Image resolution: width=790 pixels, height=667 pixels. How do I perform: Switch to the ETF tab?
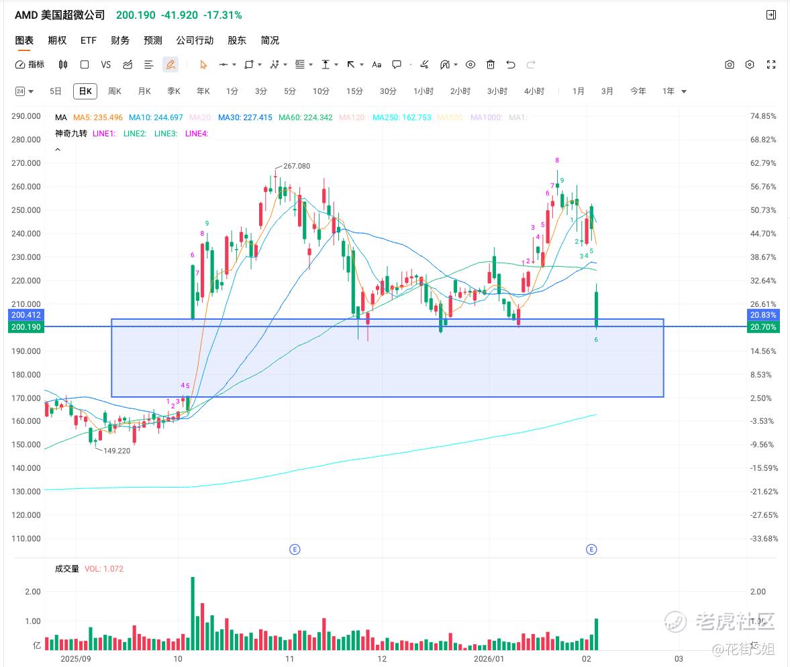click(x=88, y=40)
